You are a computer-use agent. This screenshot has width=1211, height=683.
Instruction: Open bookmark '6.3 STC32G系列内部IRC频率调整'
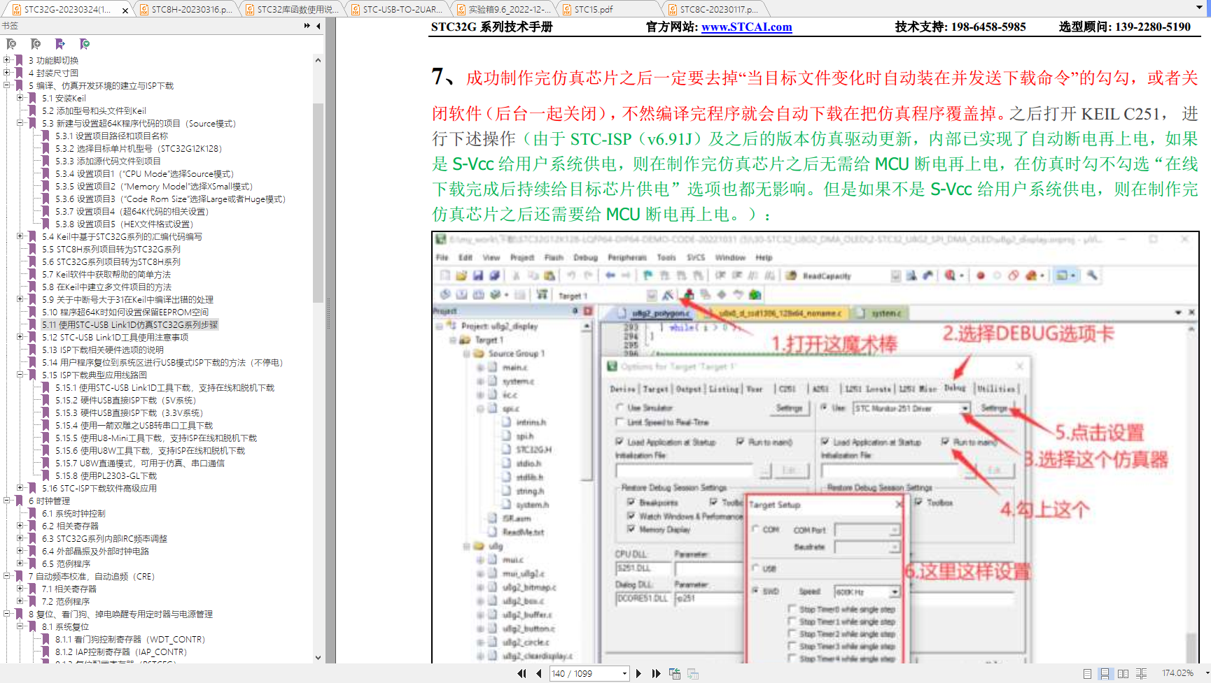coord(104,538)
